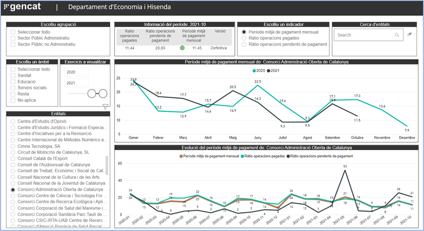Click the Entitats list scrollbar
This screenshot has height=231, width=424.
click(x=107, y=164)
